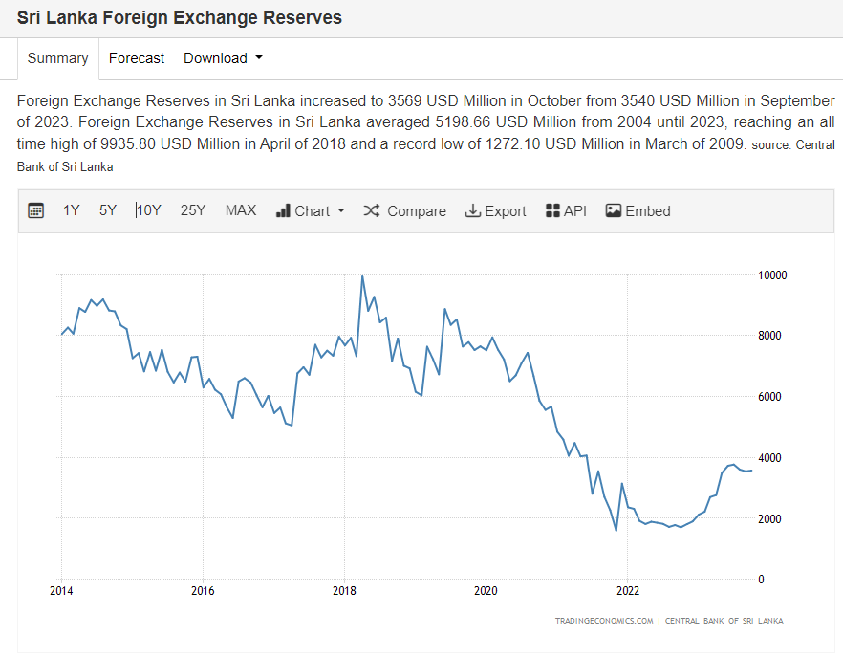This screenshot has width=843, height=659.
Task: Open the Download tab menu
Action: coord(223,58)
